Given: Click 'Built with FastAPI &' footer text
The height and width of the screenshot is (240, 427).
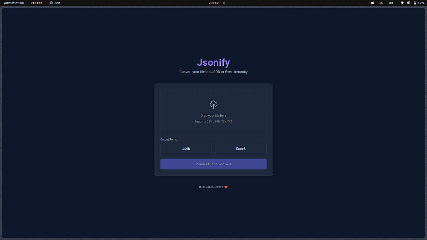Looking at the screenshot, I should click(x=211, y=187).
